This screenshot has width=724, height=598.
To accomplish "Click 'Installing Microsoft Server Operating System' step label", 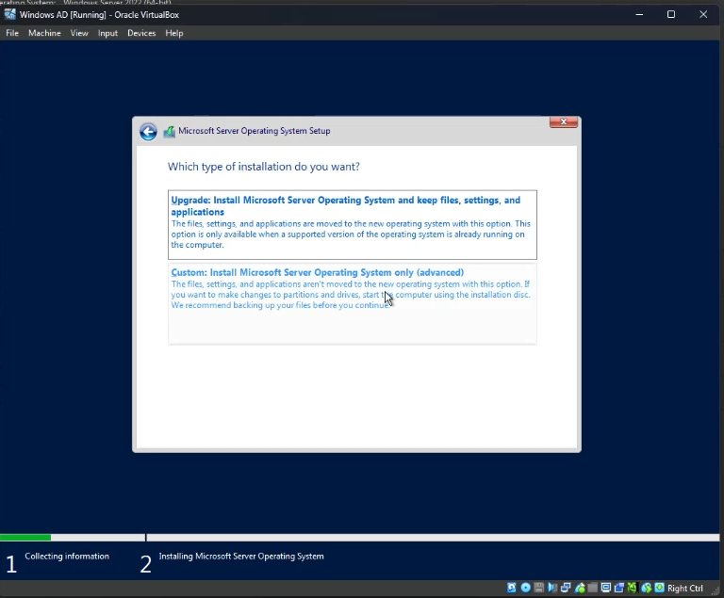I will [x=241, y=557].
